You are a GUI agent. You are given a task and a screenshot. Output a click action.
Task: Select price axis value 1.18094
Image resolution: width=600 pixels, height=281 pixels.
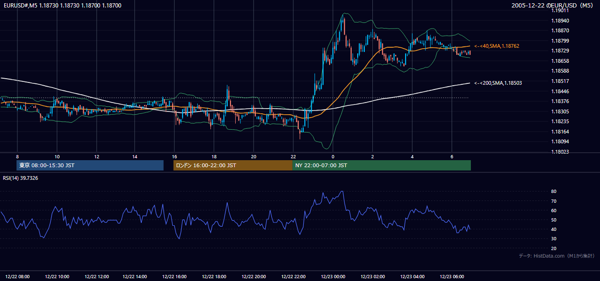coord(561,141)
